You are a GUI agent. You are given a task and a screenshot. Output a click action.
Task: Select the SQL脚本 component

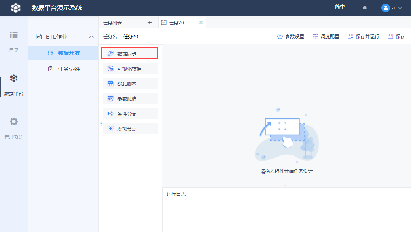point(130,84)
